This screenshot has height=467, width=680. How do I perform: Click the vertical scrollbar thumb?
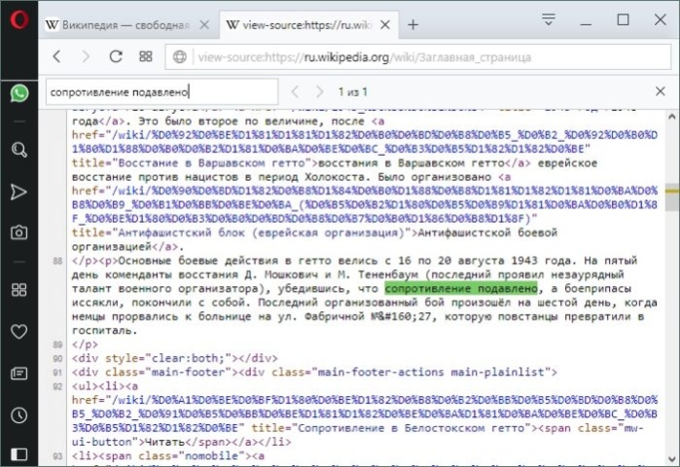[x=672, y=197]
